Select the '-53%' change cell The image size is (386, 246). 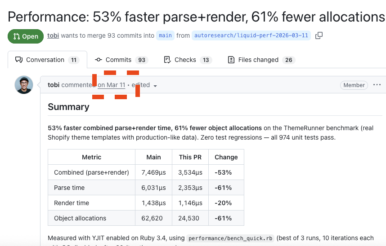click(226, 172)
